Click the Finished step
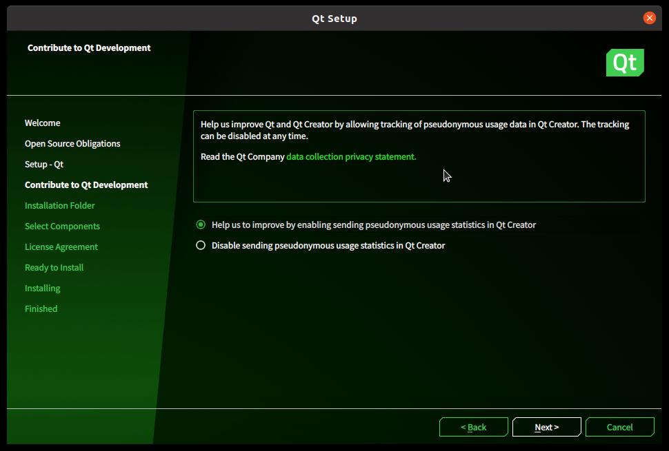The image size is (669, 451). (x=41, y=308)
